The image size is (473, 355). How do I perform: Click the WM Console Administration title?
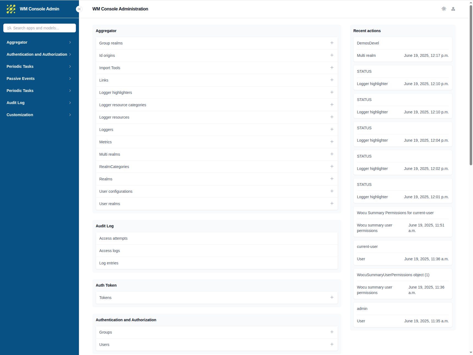point(120,9)
